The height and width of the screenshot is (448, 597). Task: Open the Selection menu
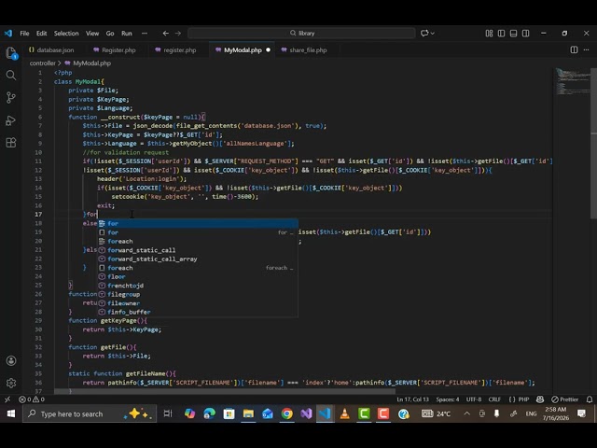coord(66,34)
